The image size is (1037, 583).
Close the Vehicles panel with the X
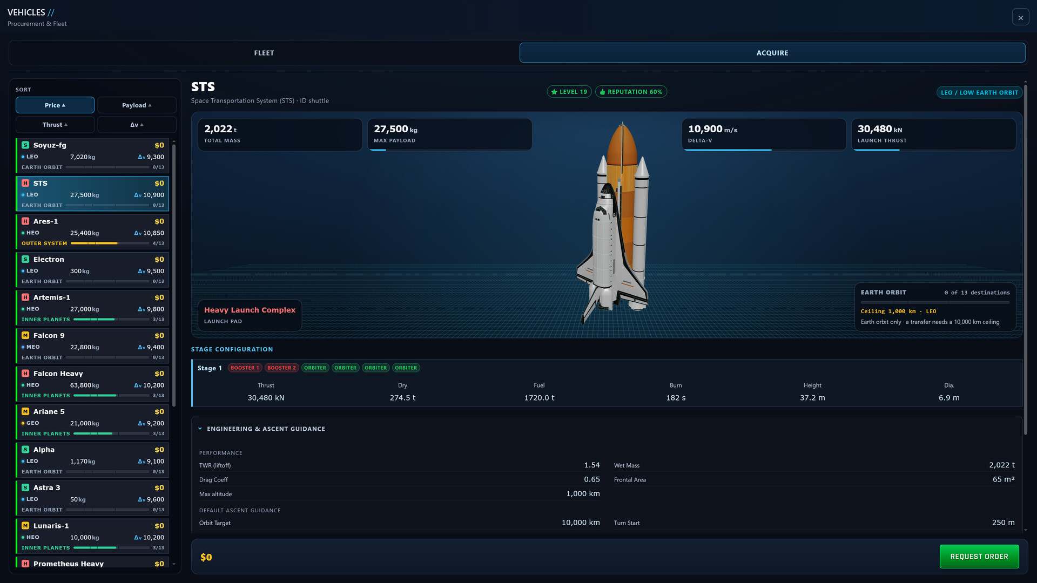pyautogui.click(x=1020, y=17)
